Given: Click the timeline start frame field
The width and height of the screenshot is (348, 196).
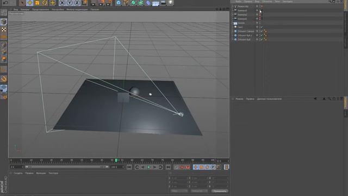Looking at the screenshot, I should click(x=16, y=167).
